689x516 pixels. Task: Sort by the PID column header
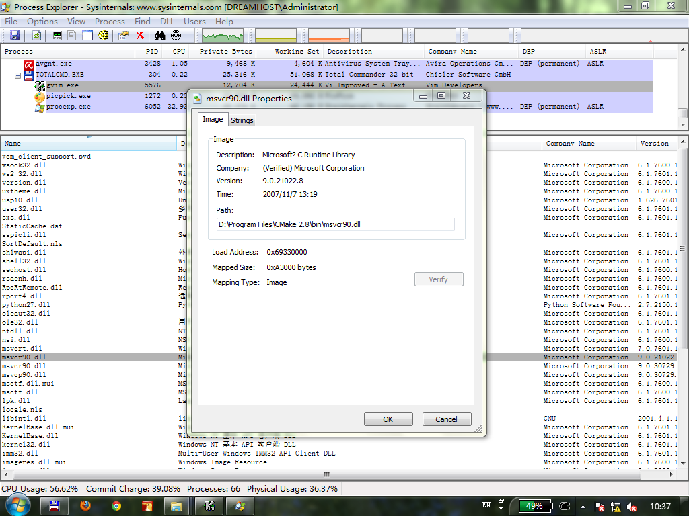tap(147, 51)
